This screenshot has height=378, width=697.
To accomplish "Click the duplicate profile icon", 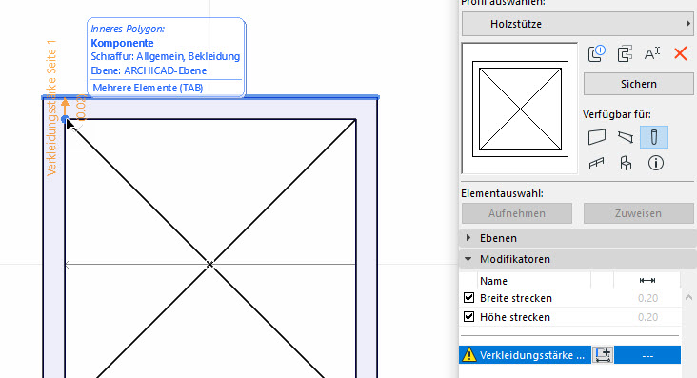I will click(x=625, y=54).
